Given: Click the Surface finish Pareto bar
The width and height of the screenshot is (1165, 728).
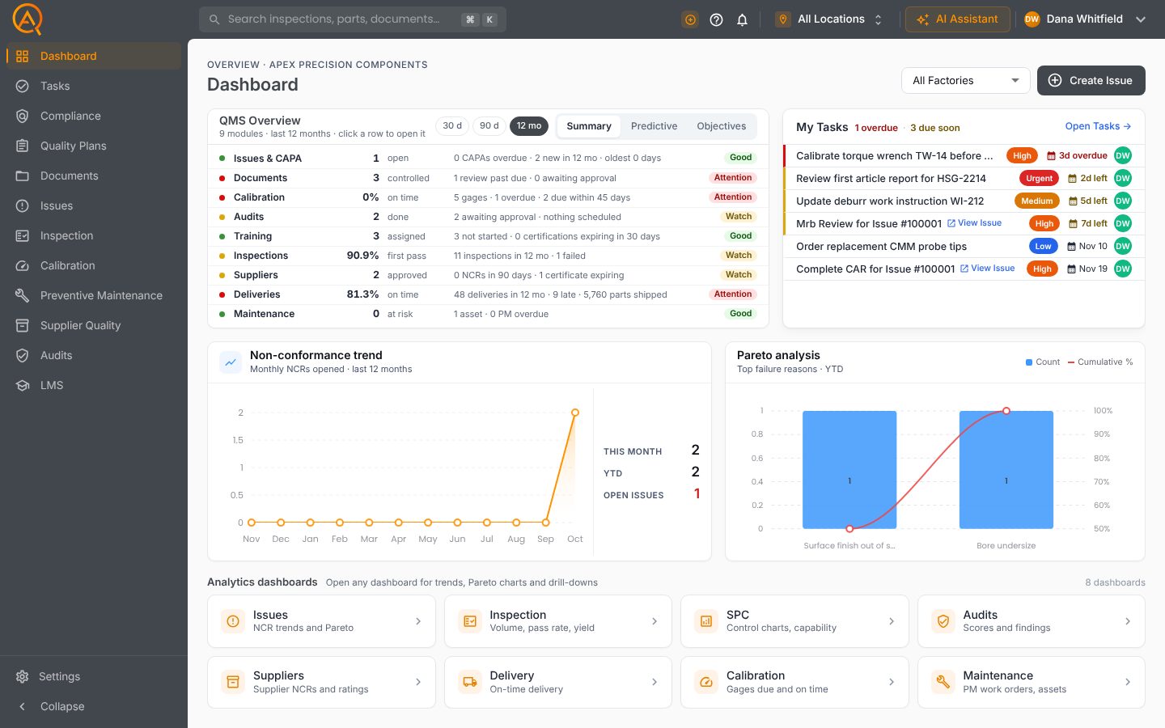Looking at the screenshot, I should pos(849,469).
